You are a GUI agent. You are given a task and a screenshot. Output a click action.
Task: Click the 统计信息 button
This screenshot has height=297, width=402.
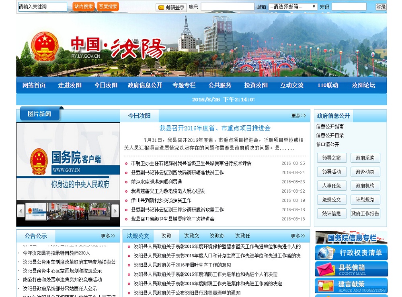[x=332, y=214]
